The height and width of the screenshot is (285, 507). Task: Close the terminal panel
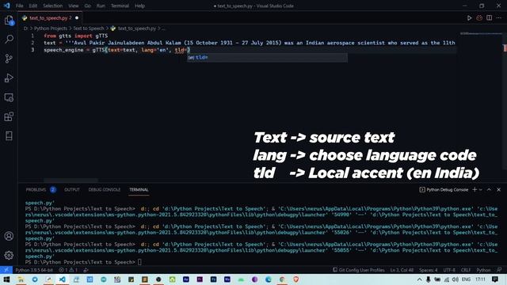[498, 190]
